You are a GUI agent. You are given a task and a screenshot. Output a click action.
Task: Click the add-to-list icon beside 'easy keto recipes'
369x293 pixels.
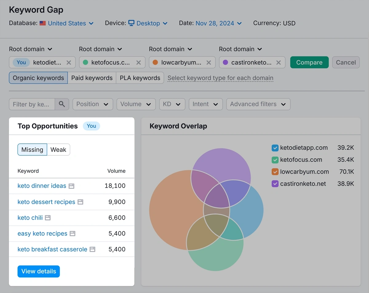point(73,233)
